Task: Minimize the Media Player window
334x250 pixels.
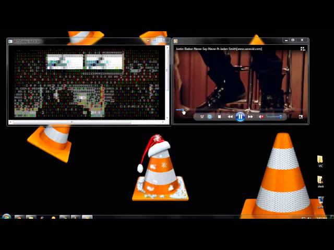Action: pyautogui.click(x=287, y=40)
